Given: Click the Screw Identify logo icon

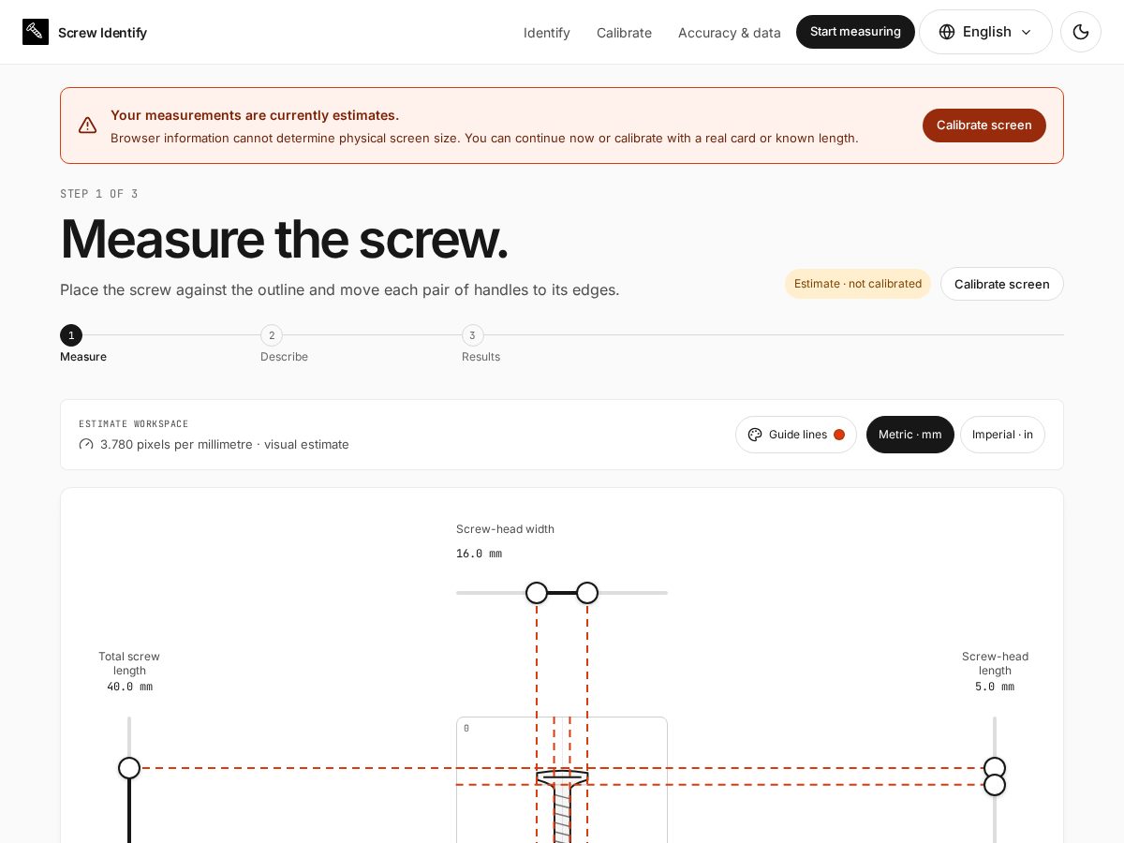Looking at the screenshot, I should click(x=36, y=32).
